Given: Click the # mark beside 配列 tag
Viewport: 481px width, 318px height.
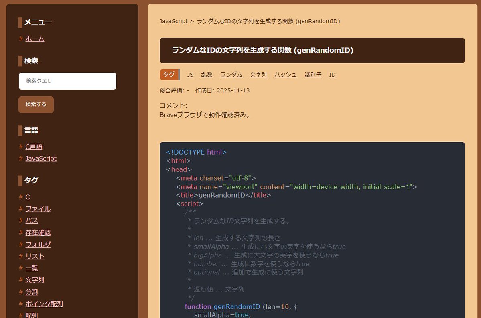Looking at the screenshot, I should [x=21, y=316].
